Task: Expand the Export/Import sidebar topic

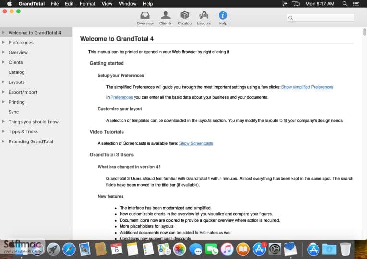Action: [3, 92]
